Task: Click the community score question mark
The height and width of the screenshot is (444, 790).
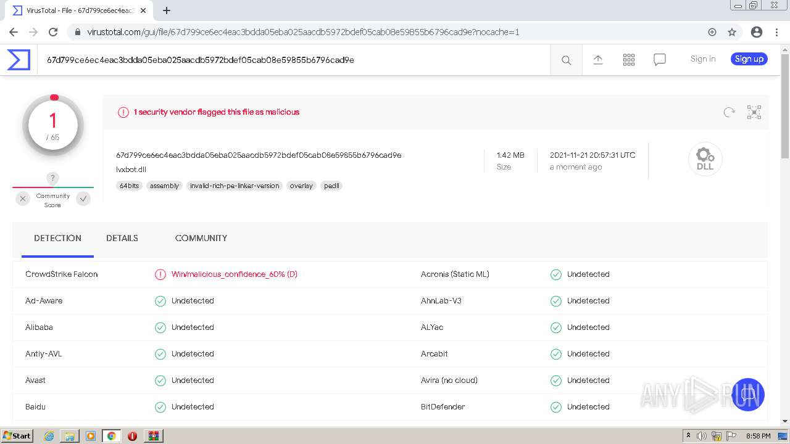Action: (x=52, y=178)
